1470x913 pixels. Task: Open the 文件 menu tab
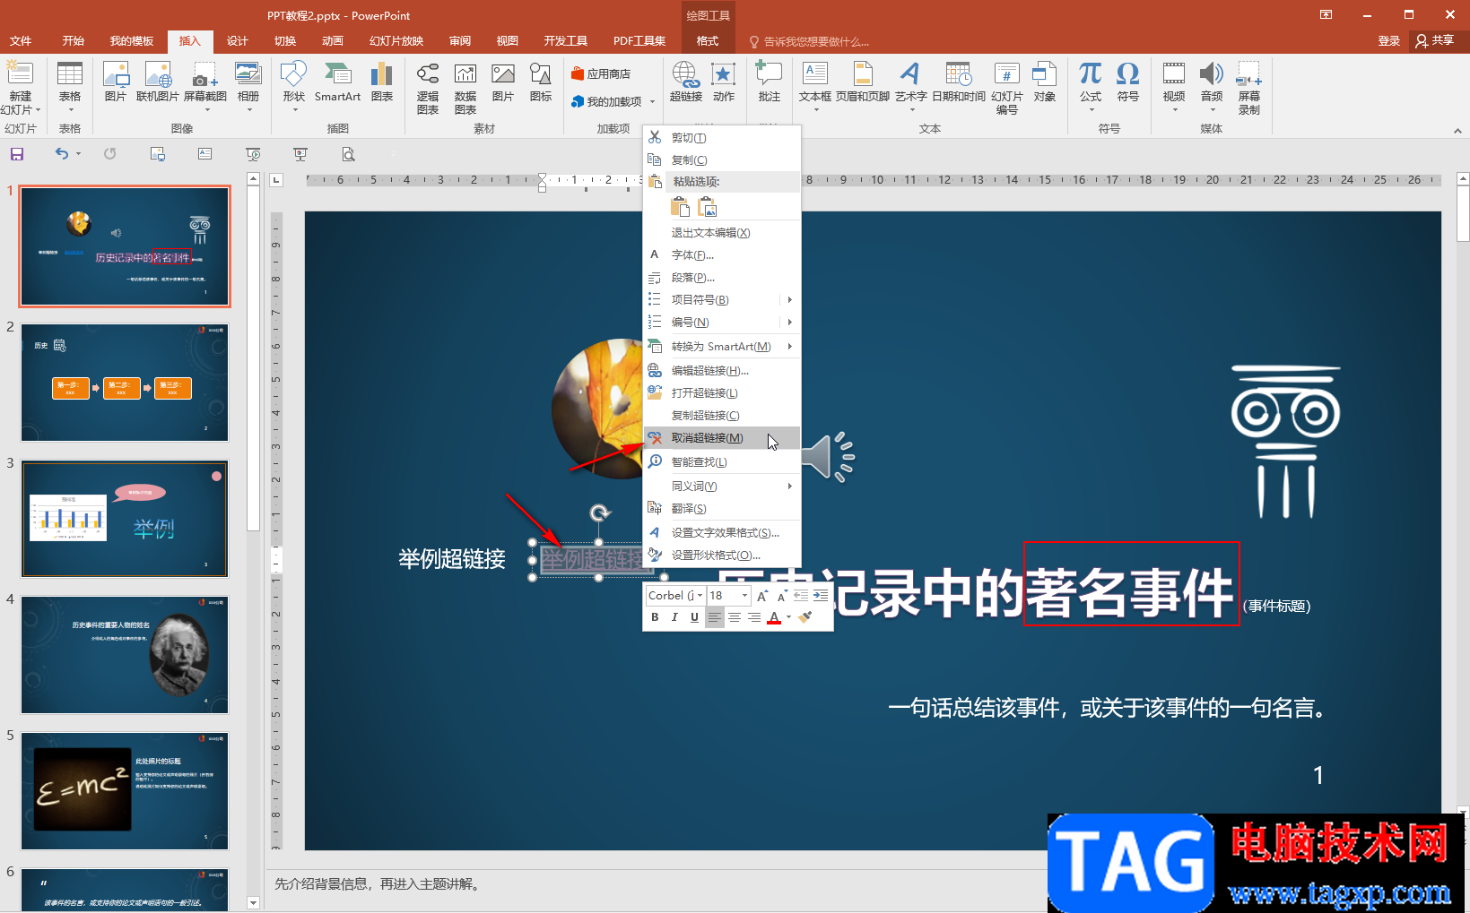click(x=21, y=41)
